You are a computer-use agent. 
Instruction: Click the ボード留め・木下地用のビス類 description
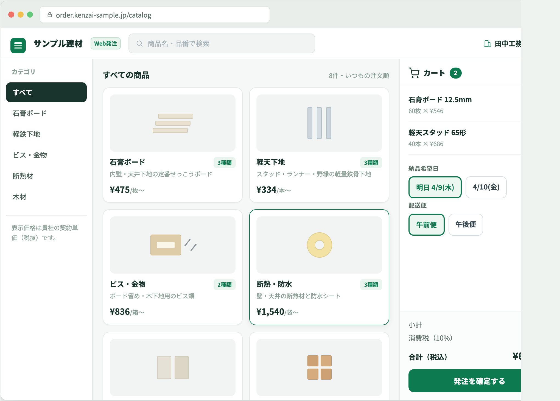[x=152, y=296]
